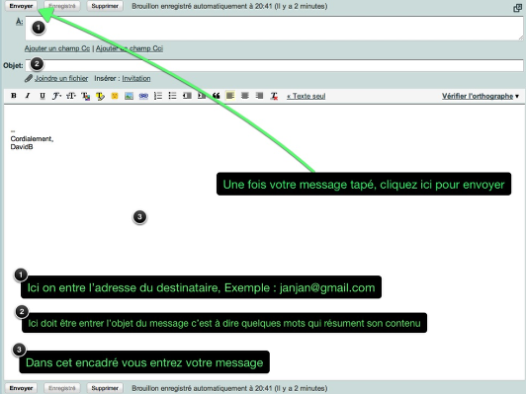The height and width of the screenshot is (394, 526).
Task: Open the text color picker
Action: click(86, 96)
